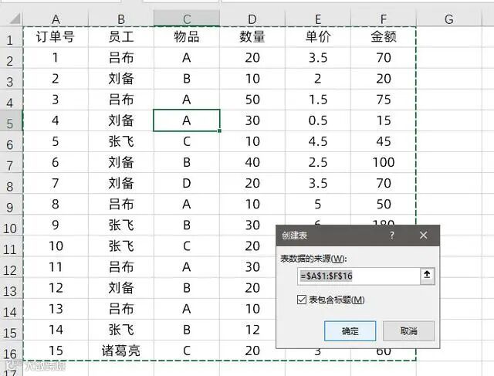
Task: Click 刘备 in row 13
Action: pos(121,288)
